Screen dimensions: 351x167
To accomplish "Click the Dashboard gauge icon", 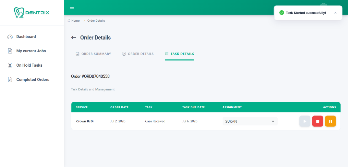I will [x=10, y=36].
